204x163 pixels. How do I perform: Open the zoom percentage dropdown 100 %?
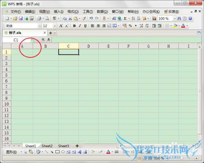[x=175, y=18]
